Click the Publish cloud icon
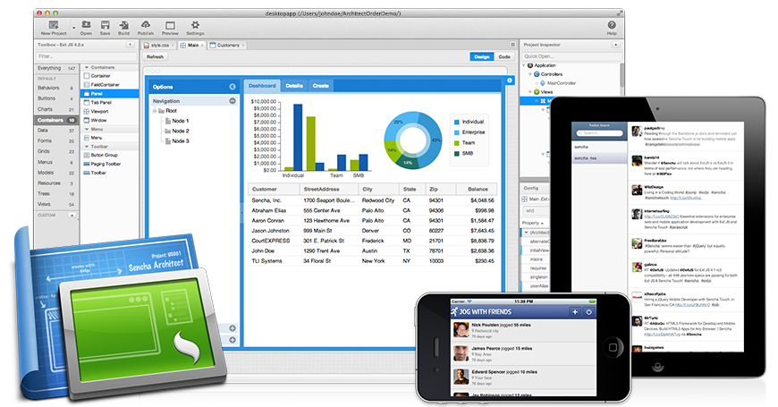This screenshot has width=778, height=407. coord(146,24)
